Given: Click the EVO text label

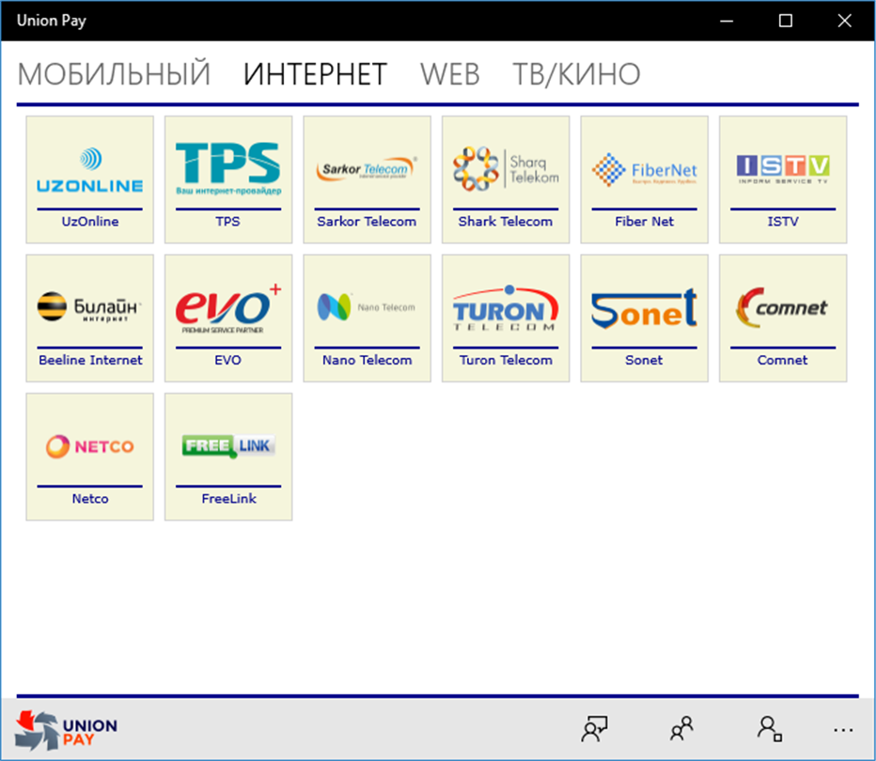Looking at the screenshot, I should coord(228,360).
